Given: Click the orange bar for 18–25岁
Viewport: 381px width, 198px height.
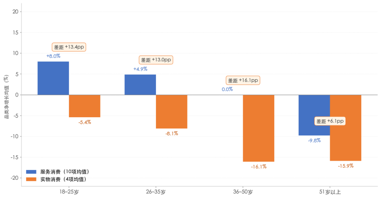Looking at the screenshot, I should click(x=85, y=106).
